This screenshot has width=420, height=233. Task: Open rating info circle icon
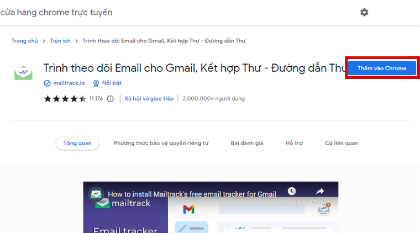tap(111, 99)
